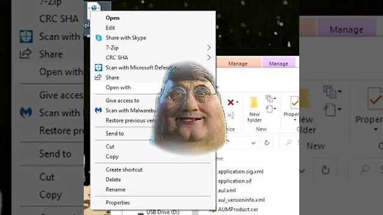Switch to the purple Manage tab in the Explorer window
Image resolution: width=383 pixels, height=215 pixels.
(x=279, y=63)
